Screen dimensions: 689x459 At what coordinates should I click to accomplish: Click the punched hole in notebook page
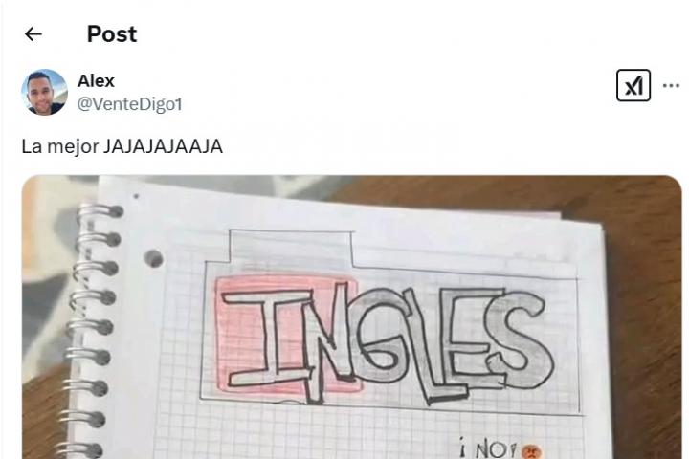pyautogui.click(x=153, y=258)
